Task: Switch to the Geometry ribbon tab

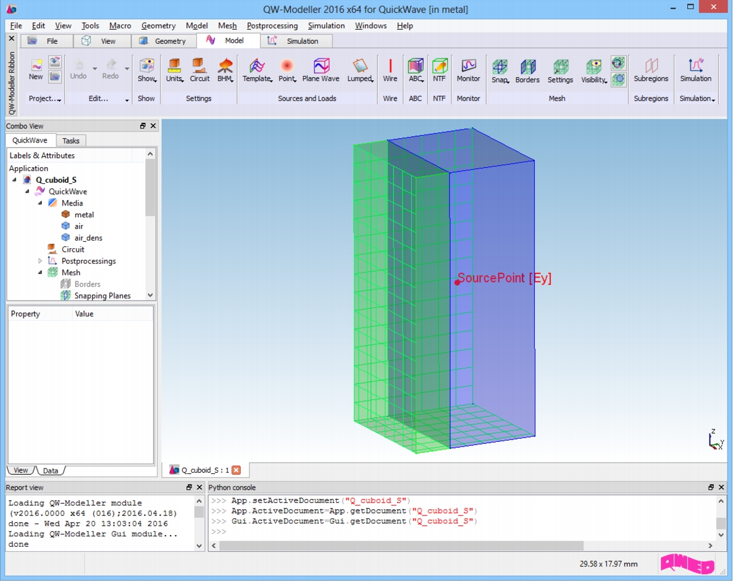Action: (164, 41)
